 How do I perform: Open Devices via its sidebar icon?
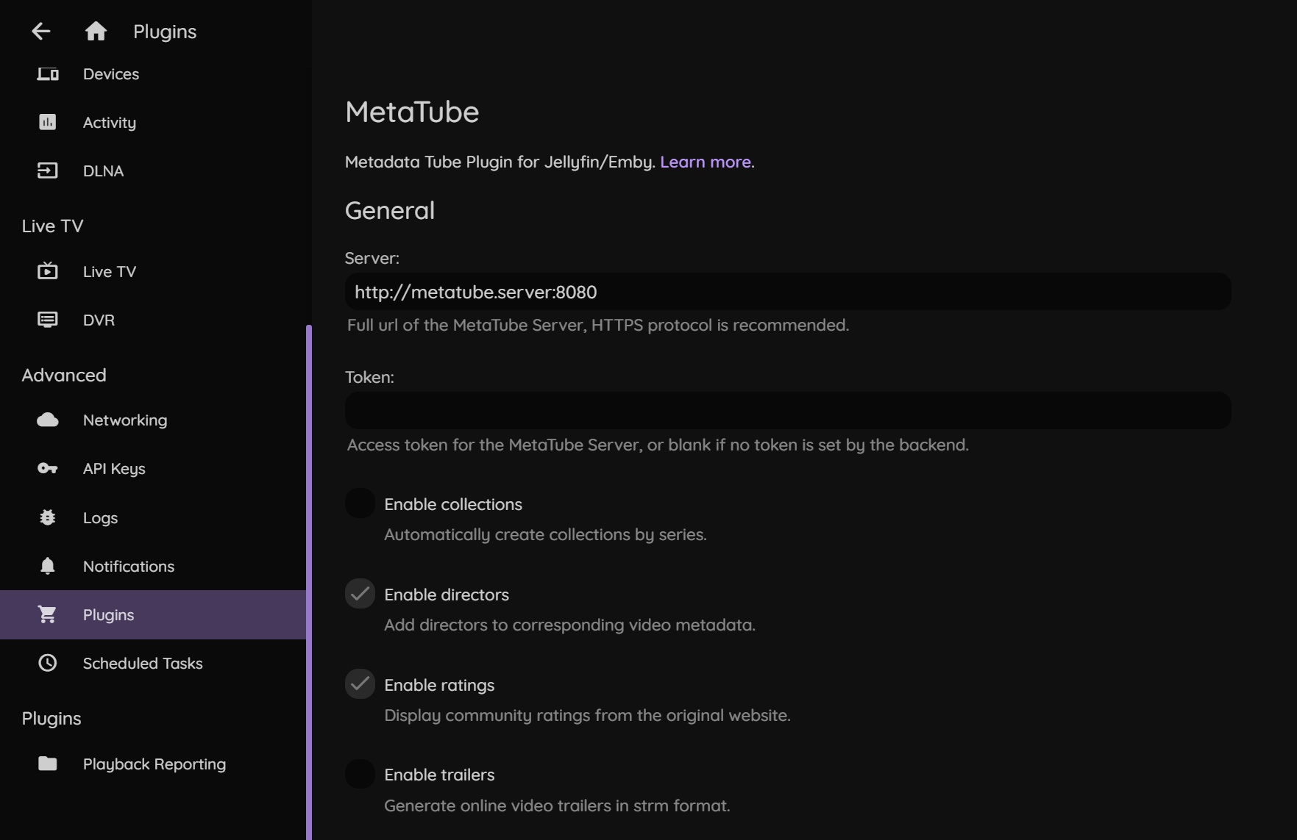[48, 74]
